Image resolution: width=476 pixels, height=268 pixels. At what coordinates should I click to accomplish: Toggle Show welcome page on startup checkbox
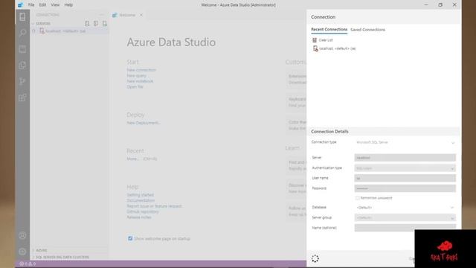(130, 238)
